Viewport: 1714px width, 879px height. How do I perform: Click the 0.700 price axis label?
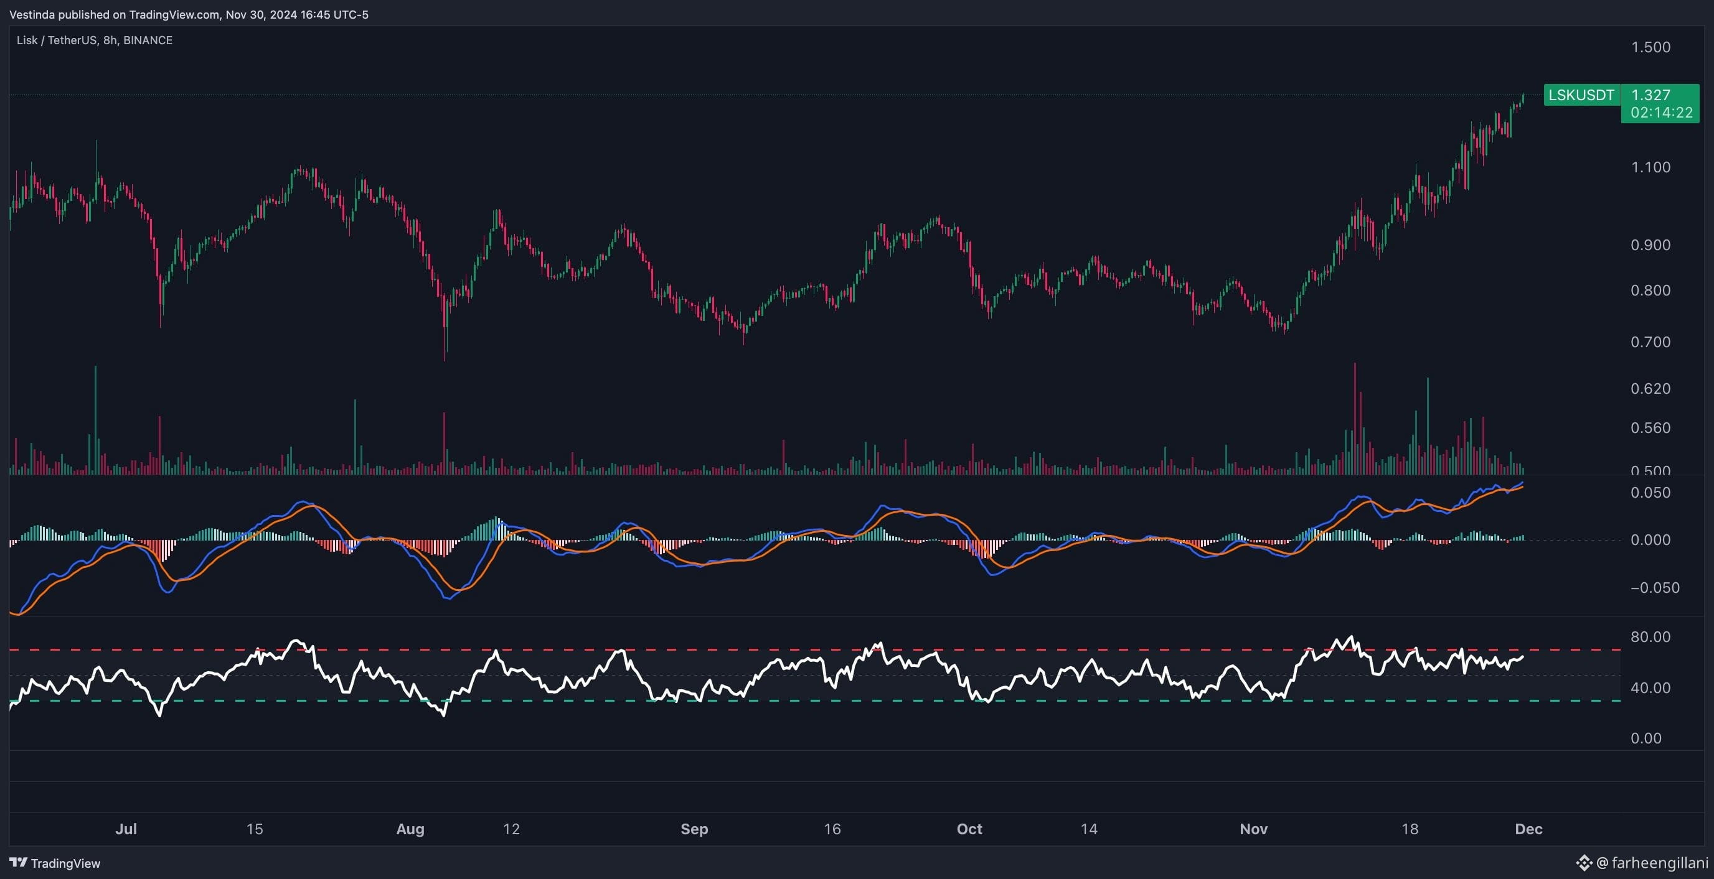(1650, 342)
